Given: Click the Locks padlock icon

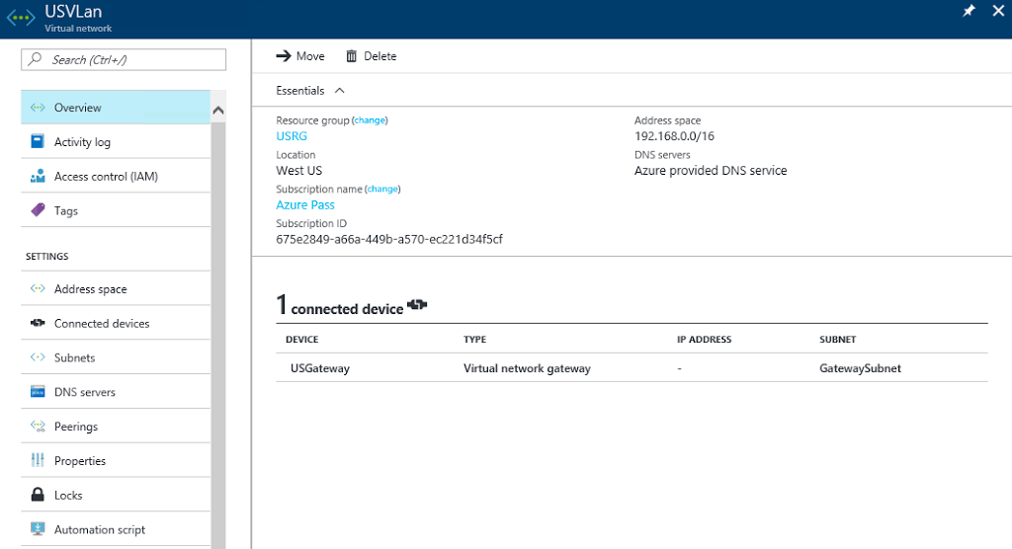Looking at the screenshot, I should 38,494.
